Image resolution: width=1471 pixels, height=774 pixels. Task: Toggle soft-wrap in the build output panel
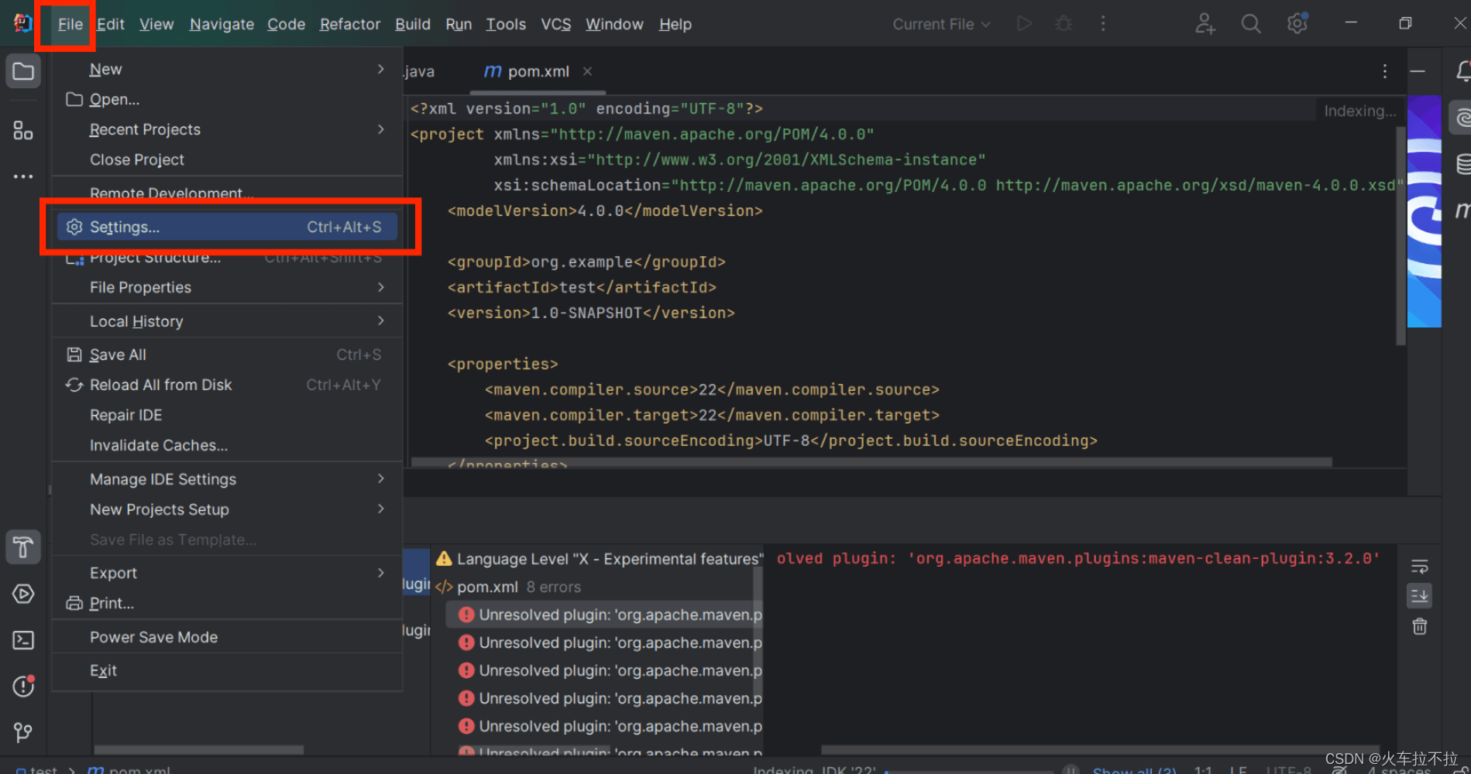pyautogui.click(x=1419, y=567)
